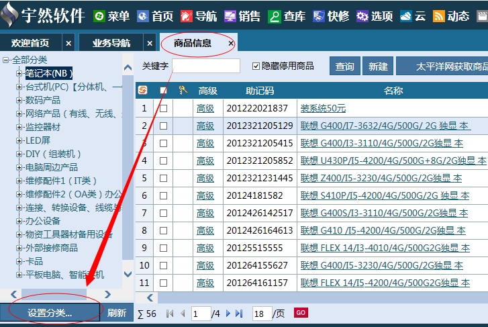
Task: Close the 商品信息 tab
Action: (231, 43)
